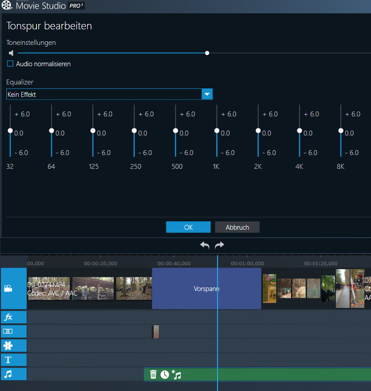Open audio clip duration clock icon
371x391 pixels.
click(165, 375)
